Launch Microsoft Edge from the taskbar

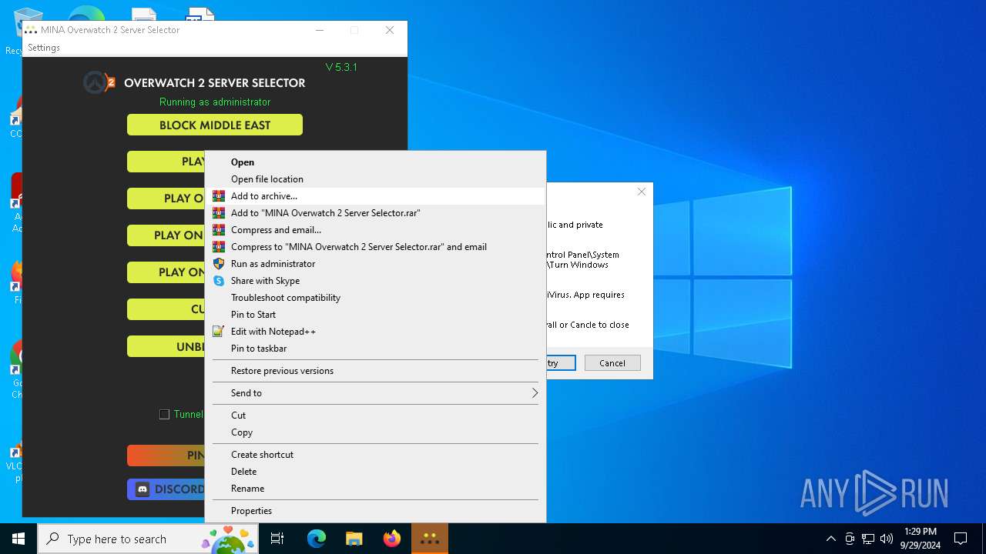tap(317, 539)
